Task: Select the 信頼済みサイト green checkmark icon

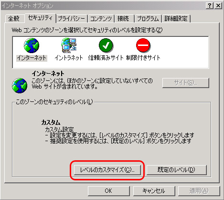Action: point(106,45)
